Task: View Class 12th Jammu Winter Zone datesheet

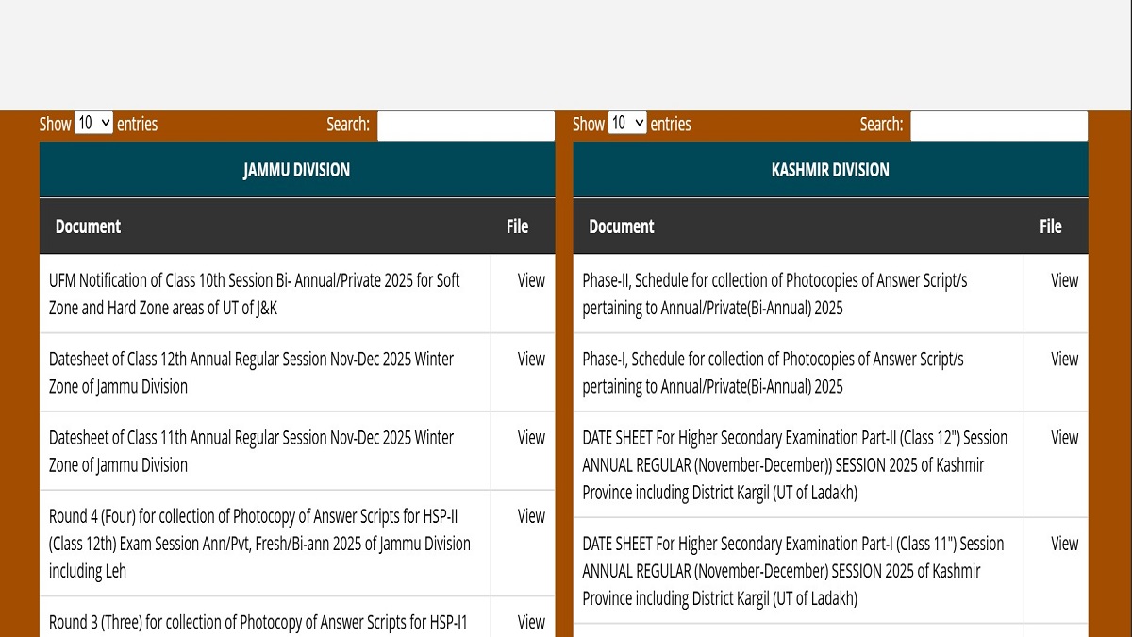Action: point(531,359)
